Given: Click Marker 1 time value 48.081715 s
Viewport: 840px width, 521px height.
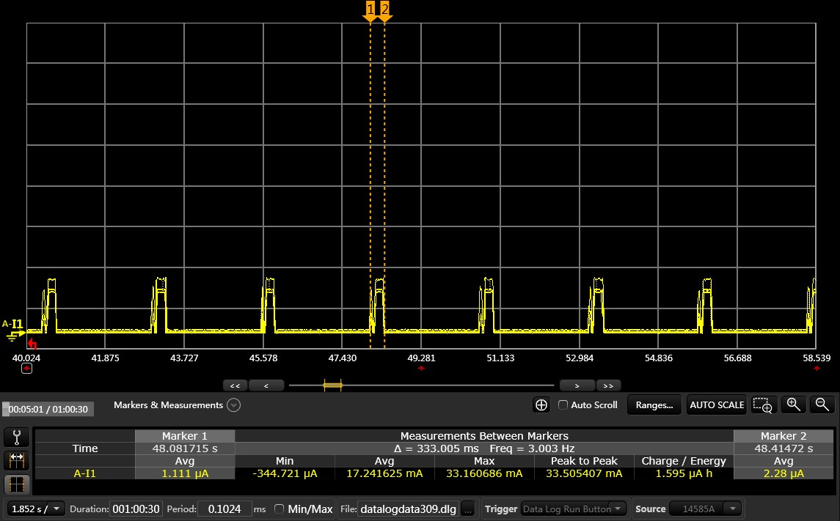Looking at the screenshot, I should coord(185,448).
